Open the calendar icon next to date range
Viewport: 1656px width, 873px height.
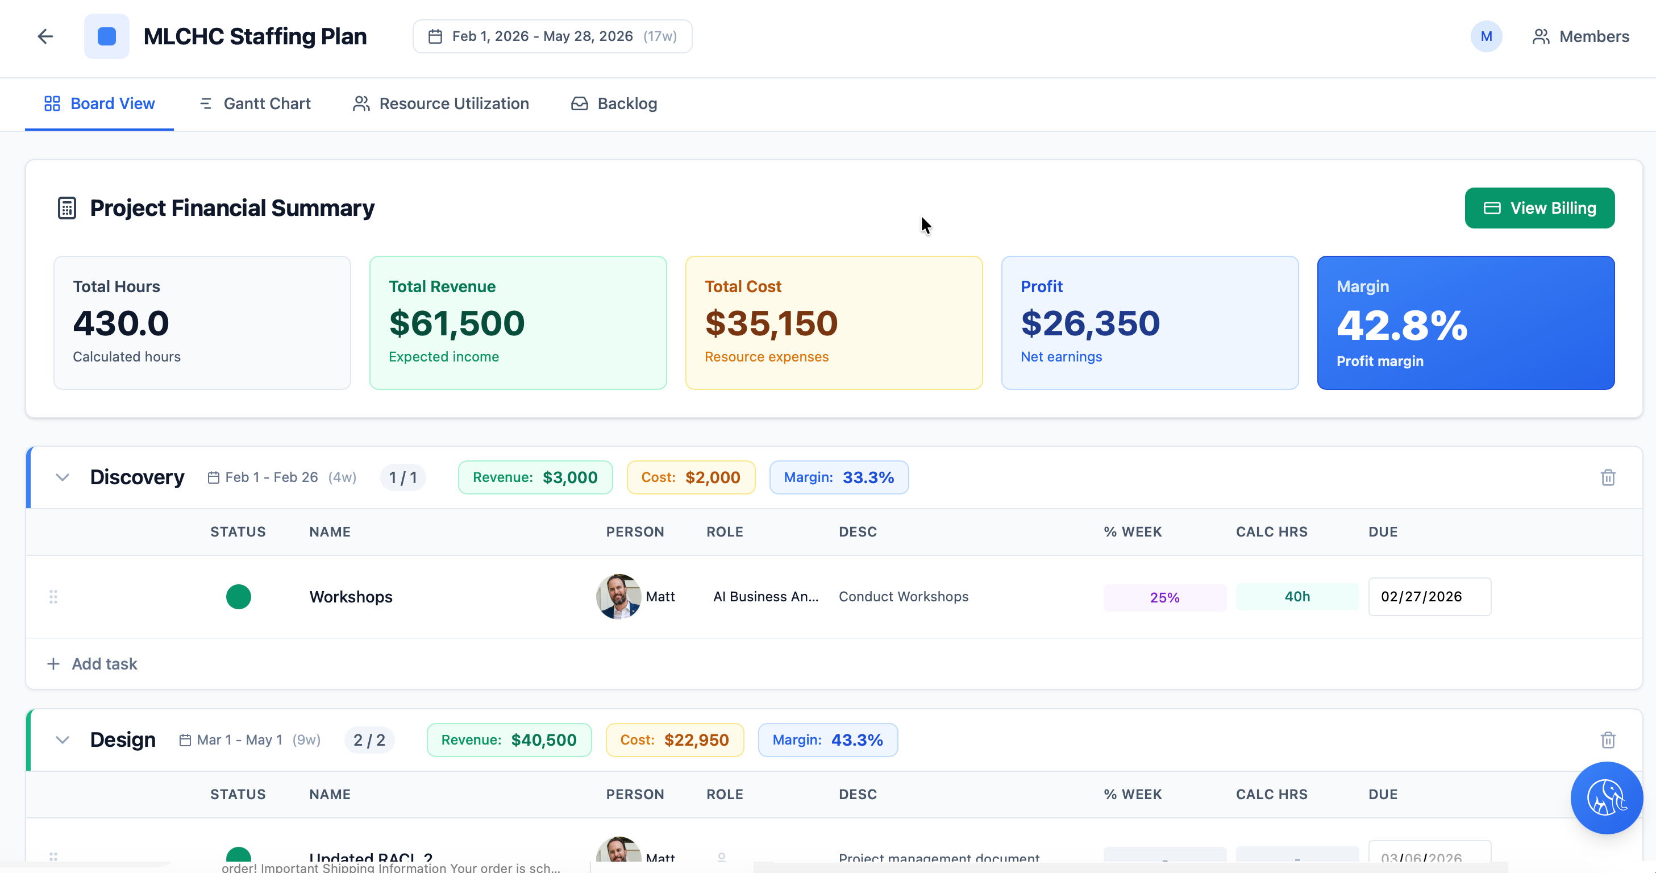click(x=436, y=36)
